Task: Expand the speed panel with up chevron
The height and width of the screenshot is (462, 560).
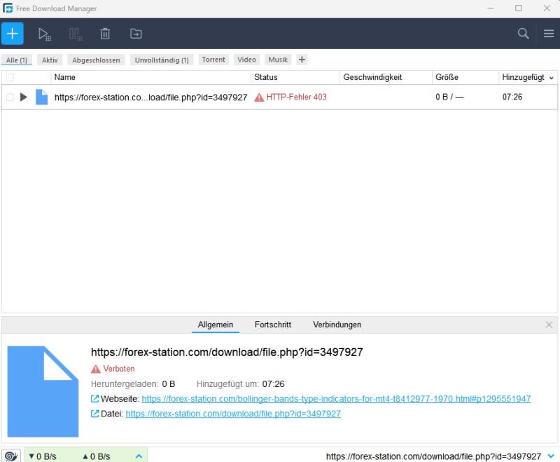Action: coord(139,456)
